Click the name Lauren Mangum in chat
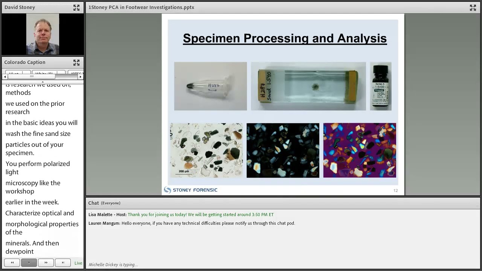 pyautogui.click(x=104, y=223)
